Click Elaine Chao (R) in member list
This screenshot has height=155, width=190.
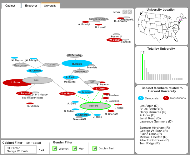tap(151, 134)
